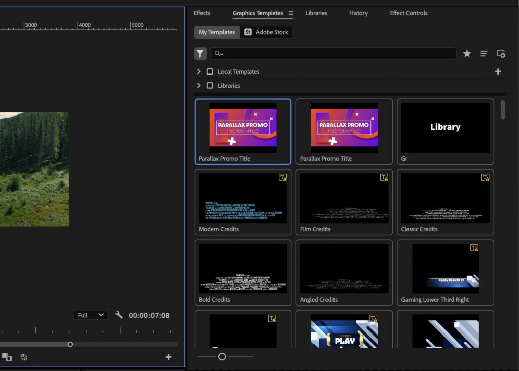Image resolution: width=519 pixels, height=371 pixels.
Task: Open the Full playback resolution dropdown
Action: (91, 315)
